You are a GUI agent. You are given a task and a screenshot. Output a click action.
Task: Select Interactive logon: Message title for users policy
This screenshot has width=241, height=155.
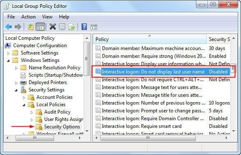pyautogui.click(x=162, y=95)
